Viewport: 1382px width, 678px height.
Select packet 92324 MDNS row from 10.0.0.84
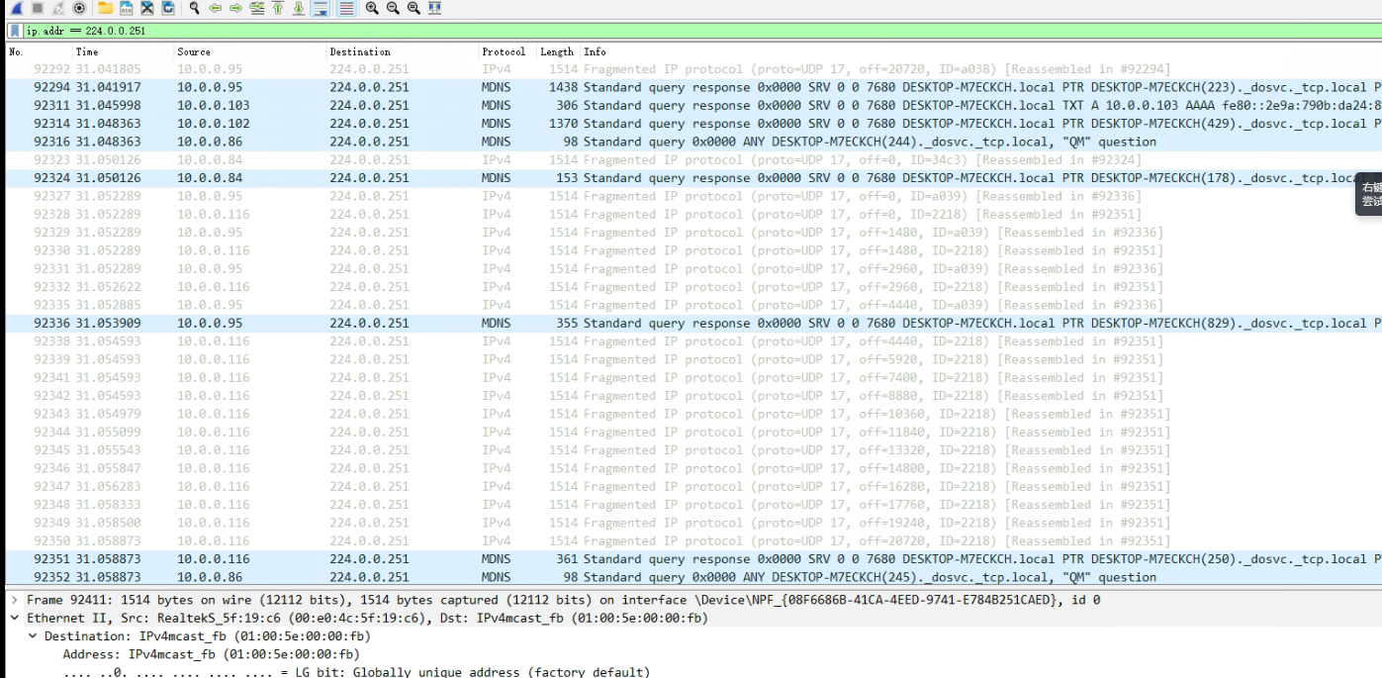[x=692, y=178]
